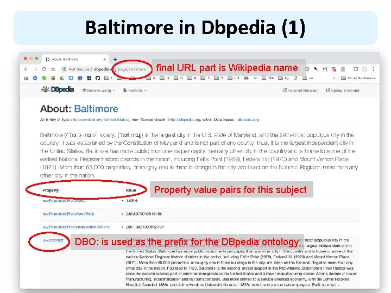Open a new tab with the plus button
Viewport: 391px width, 293px height.
pos(115,59)
